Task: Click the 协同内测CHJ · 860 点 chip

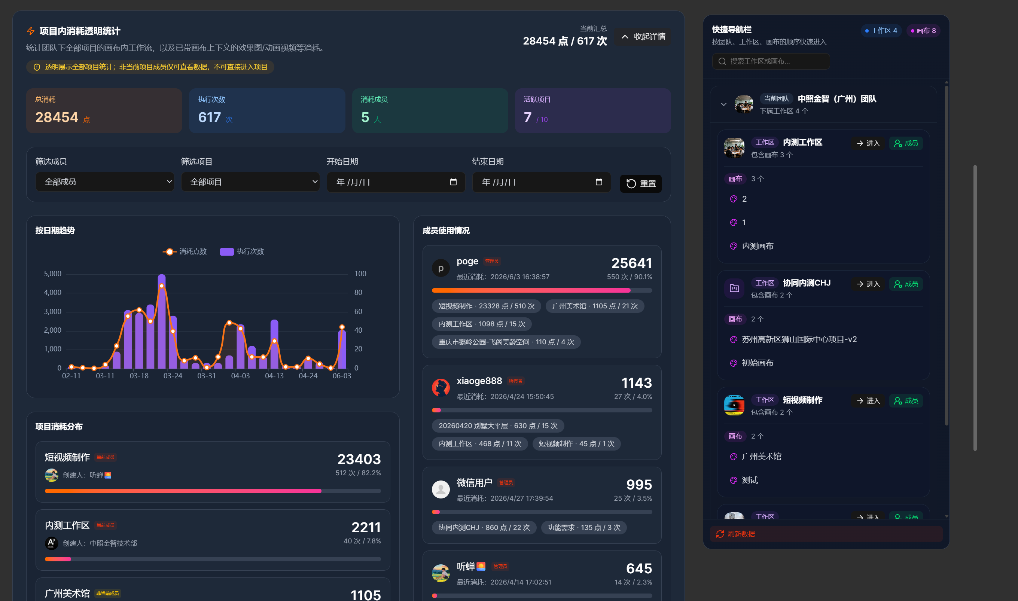Action: [x=484, y=528]
